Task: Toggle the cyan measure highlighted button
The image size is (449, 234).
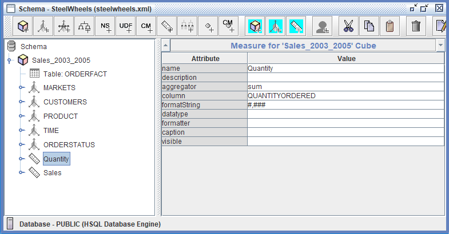Action: (296, 26)
